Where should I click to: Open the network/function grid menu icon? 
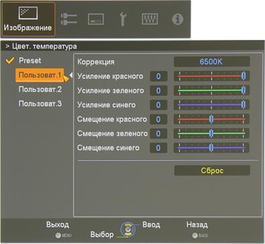click(x=150, y=19)
